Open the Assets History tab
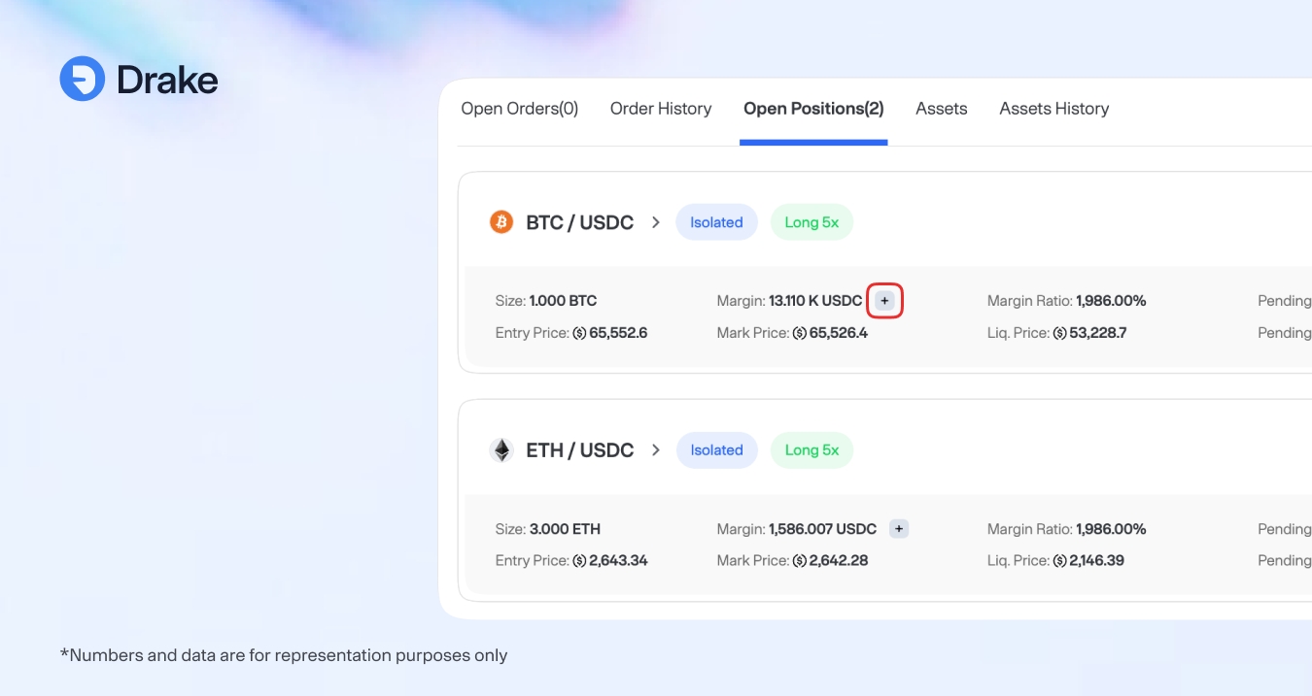 click(1053, 109)
